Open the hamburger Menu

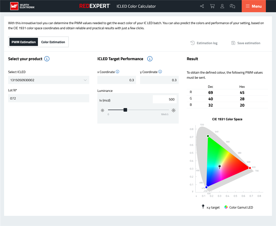click(x=254, y=6)
